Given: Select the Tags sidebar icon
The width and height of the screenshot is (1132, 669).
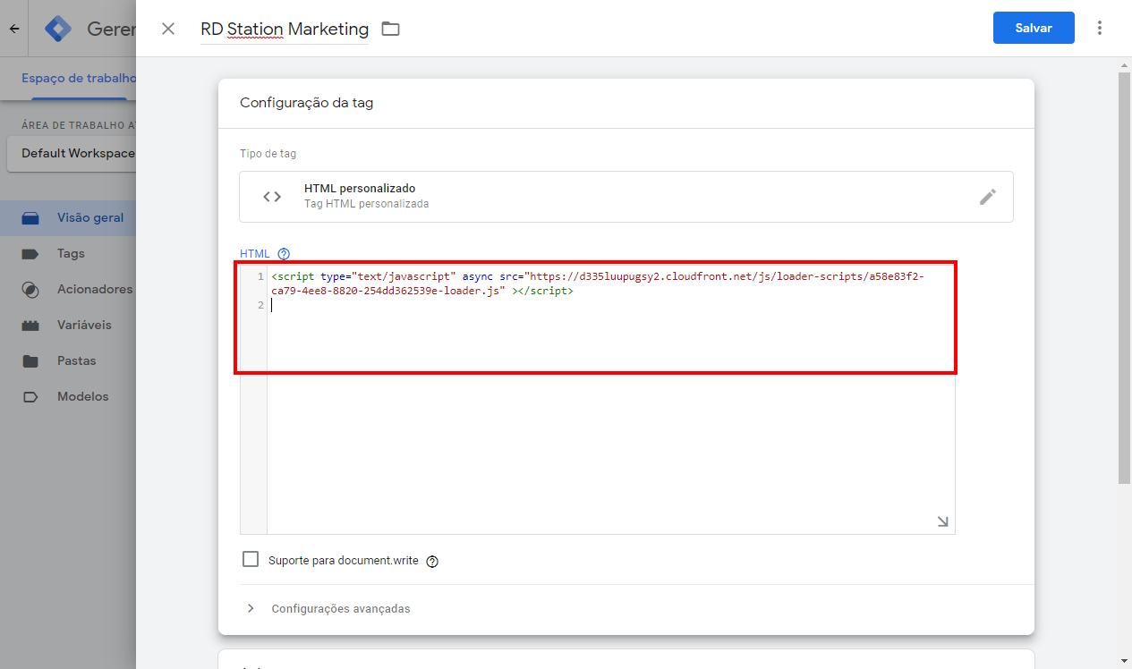Looking at the screenshot, I should pyautogui.click(x=30, y=253).
